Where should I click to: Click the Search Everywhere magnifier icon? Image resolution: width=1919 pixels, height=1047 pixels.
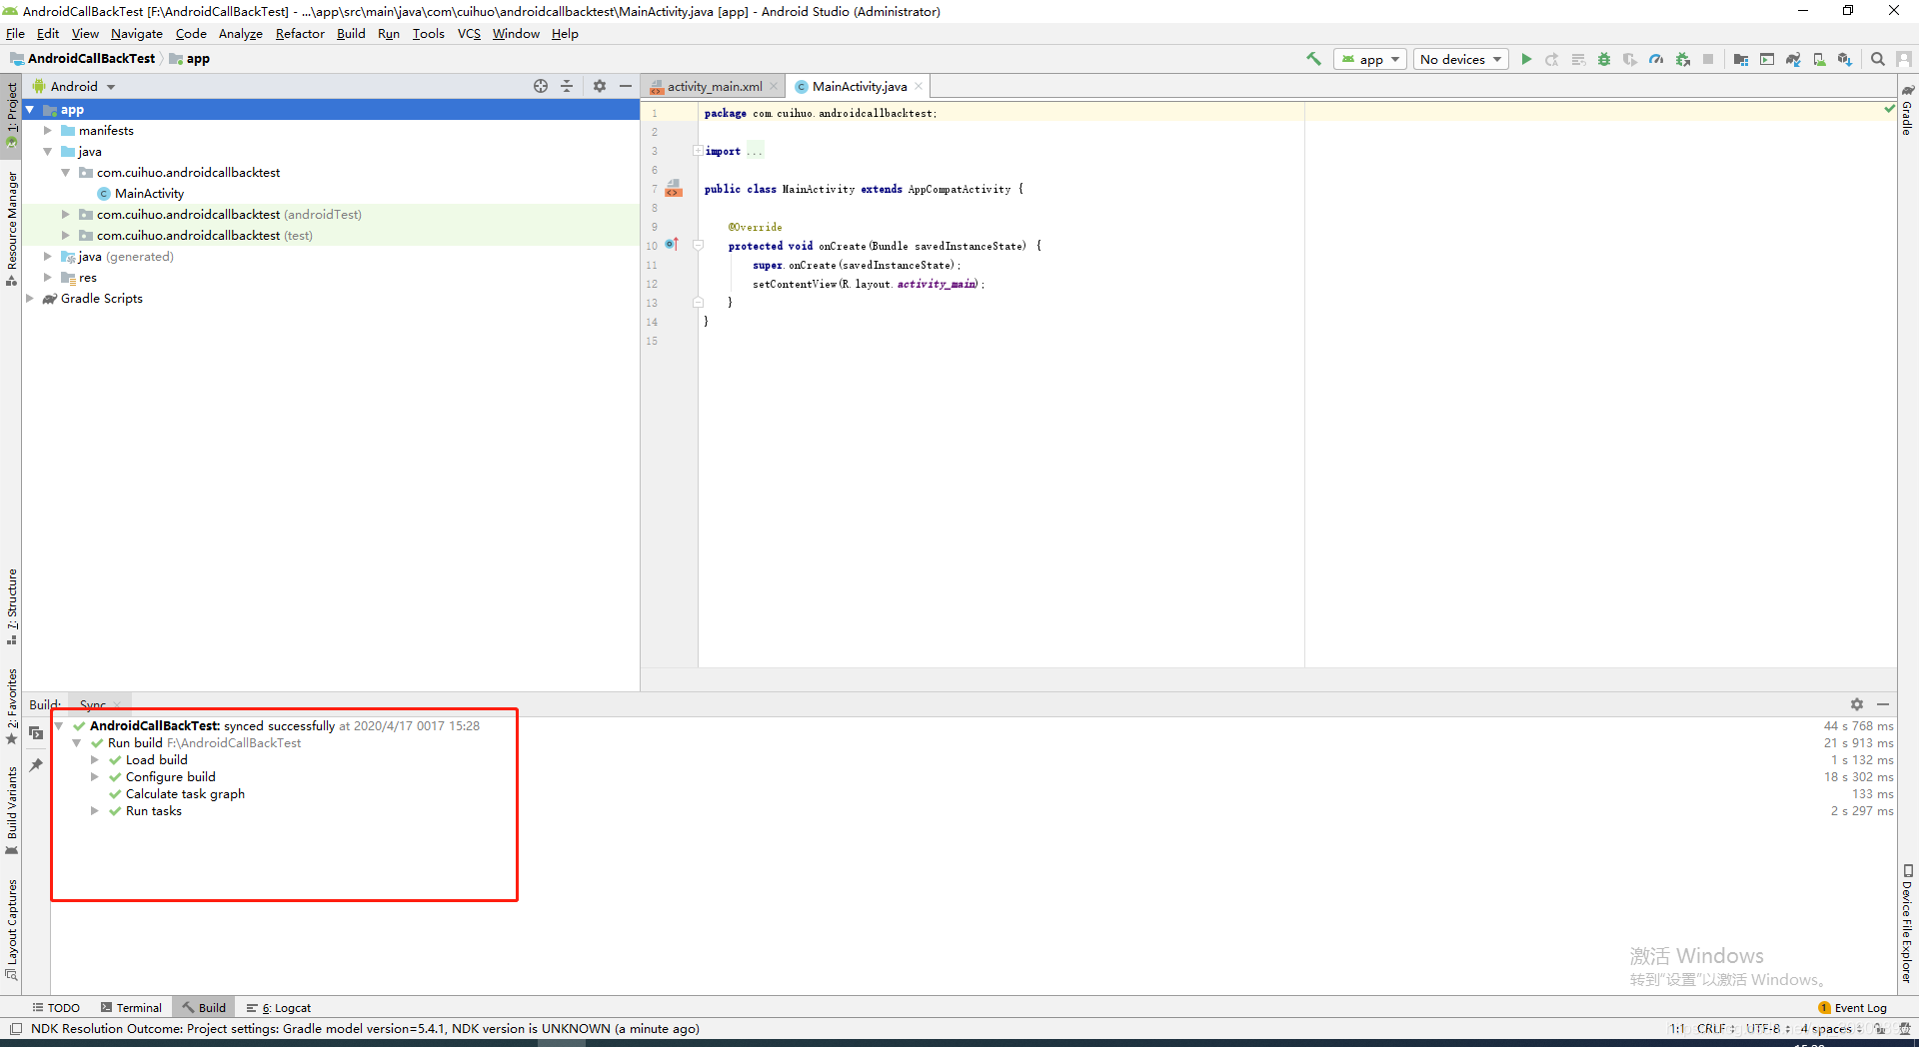(1878, 59)
